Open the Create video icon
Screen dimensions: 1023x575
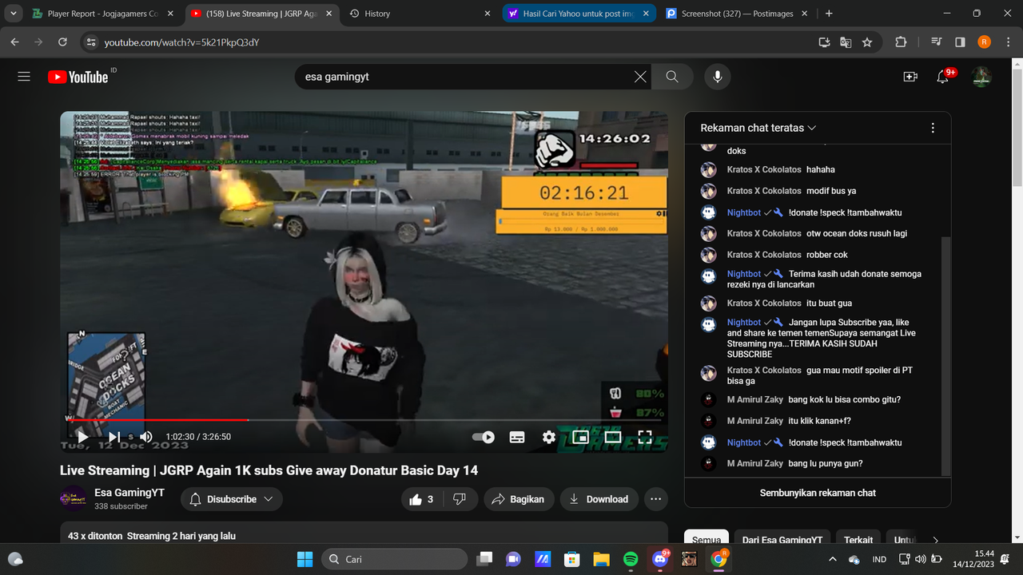coord(910,77)
